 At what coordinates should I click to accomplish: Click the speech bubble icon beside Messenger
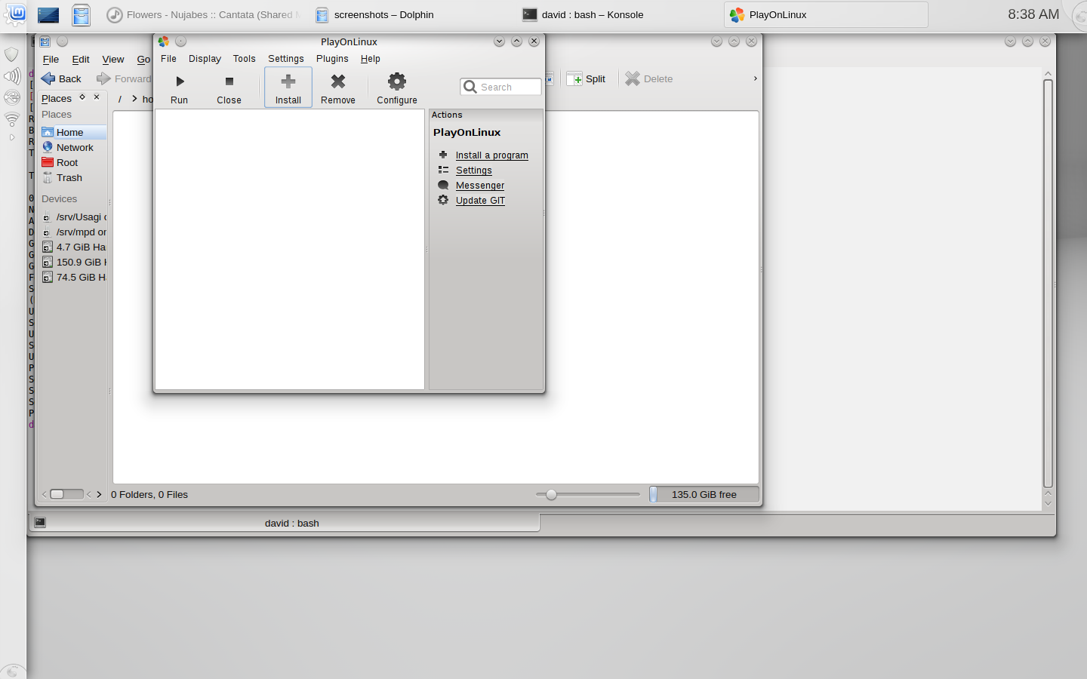point(443,185)
